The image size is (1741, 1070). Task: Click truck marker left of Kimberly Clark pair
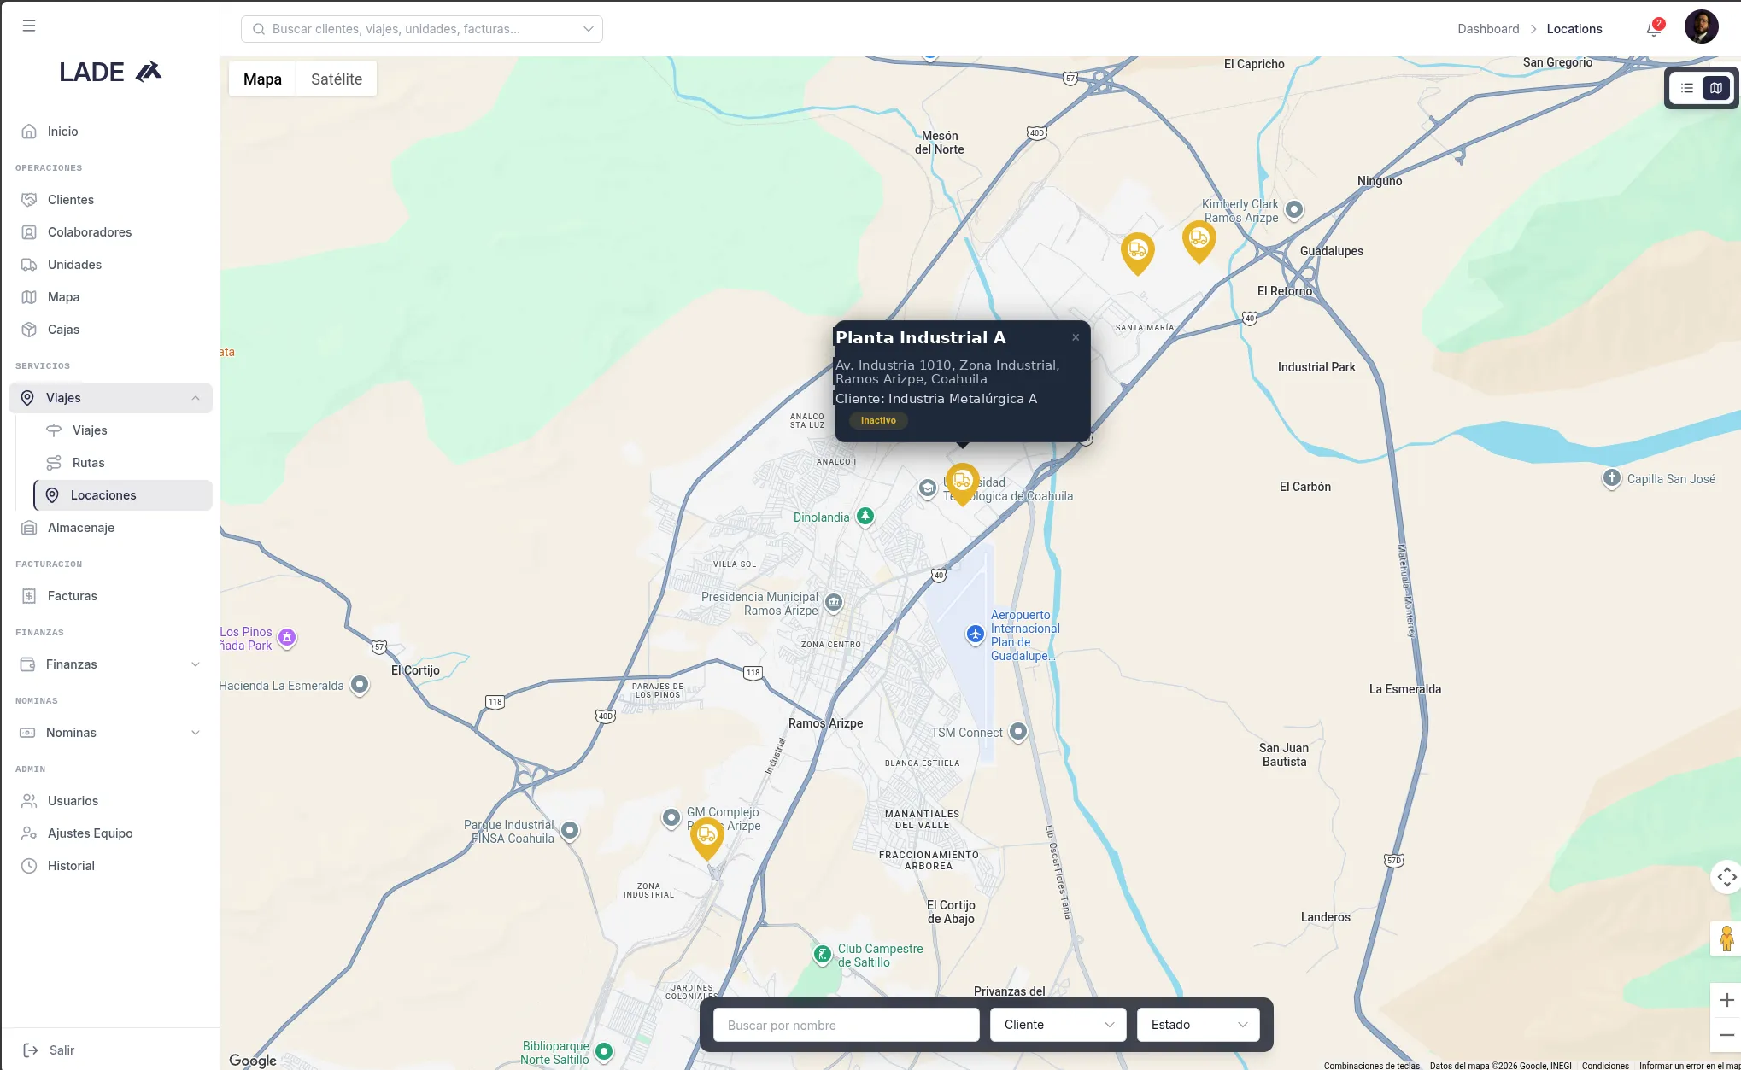pyautogui.click(x=1137, y=252)
